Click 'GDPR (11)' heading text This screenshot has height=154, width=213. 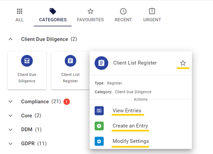pyautogui.click(x=34, y=144)
